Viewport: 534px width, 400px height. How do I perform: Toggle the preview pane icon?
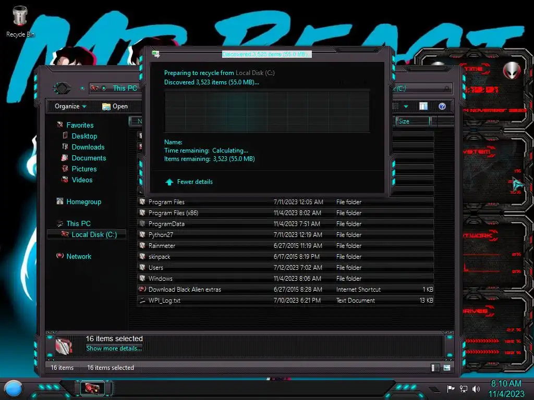pyautogui.click(x=423, y=106)
